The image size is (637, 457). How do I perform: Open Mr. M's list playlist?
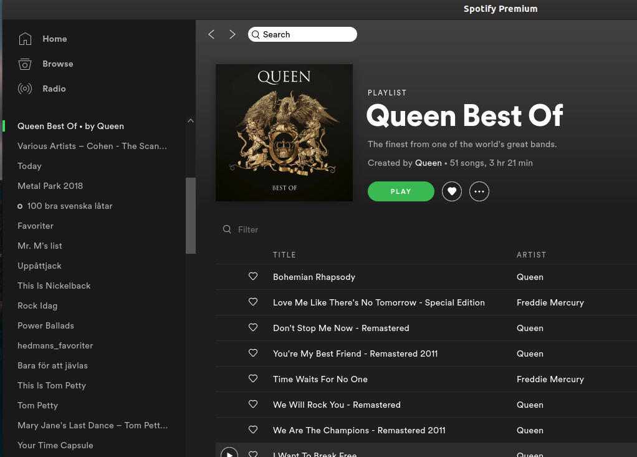click(40, 246)
